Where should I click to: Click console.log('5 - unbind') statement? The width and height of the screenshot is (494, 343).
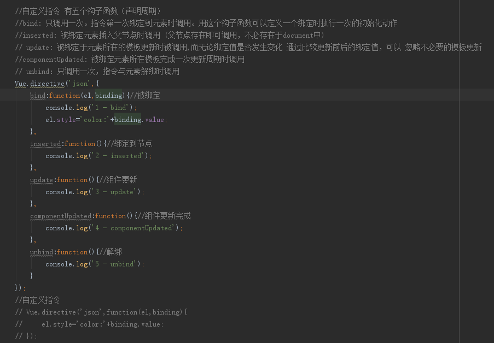pyautogui.click(x=95, y=264)
